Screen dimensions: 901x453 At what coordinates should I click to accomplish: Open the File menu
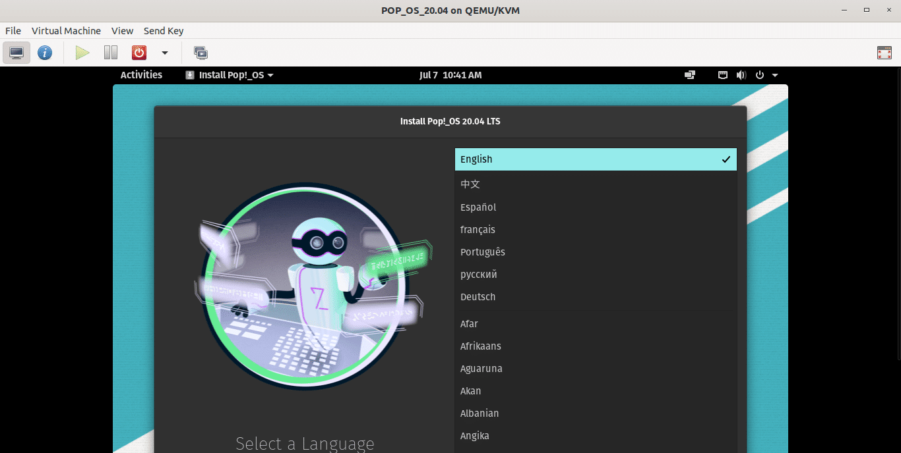(x=13, y=31)
